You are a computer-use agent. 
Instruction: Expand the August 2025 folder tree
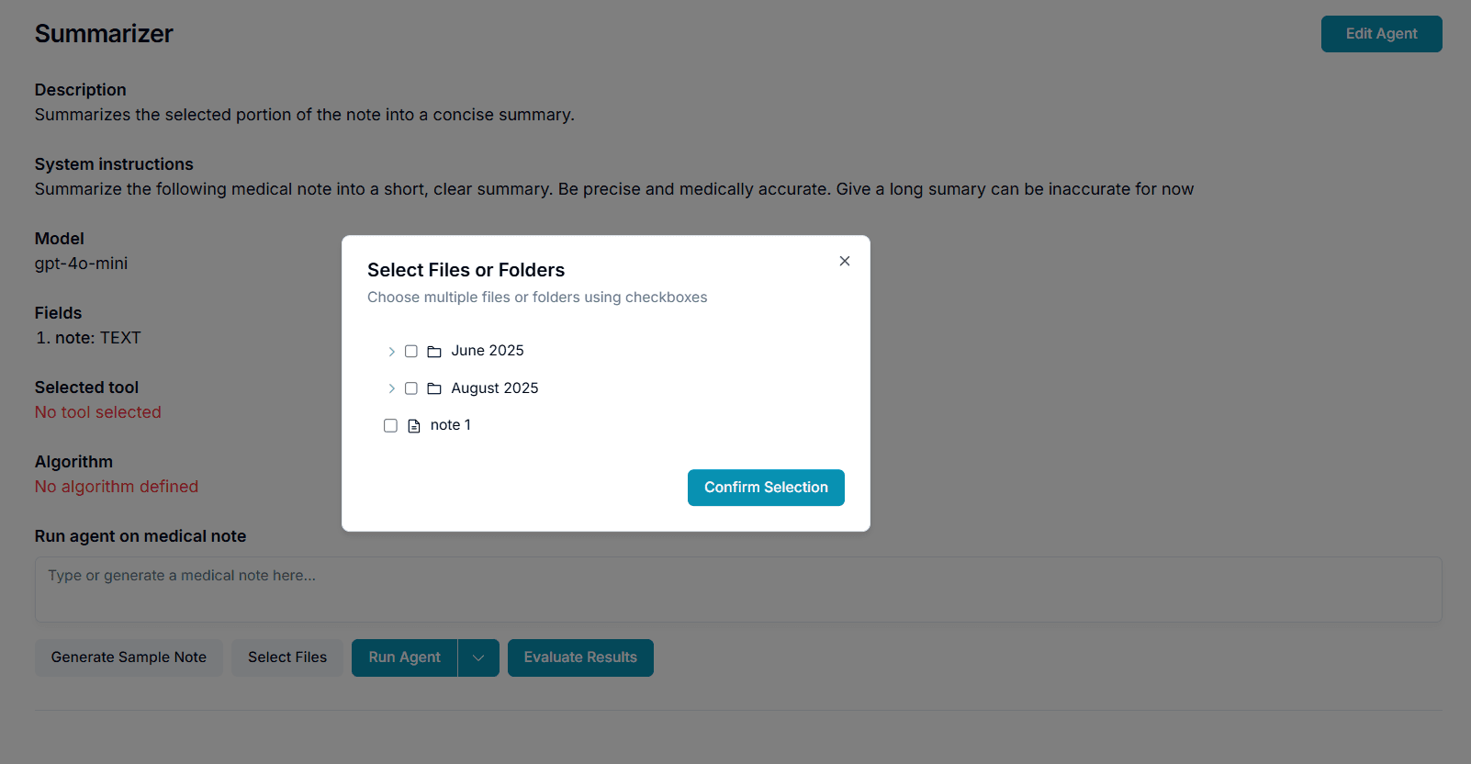click(391, 388)
